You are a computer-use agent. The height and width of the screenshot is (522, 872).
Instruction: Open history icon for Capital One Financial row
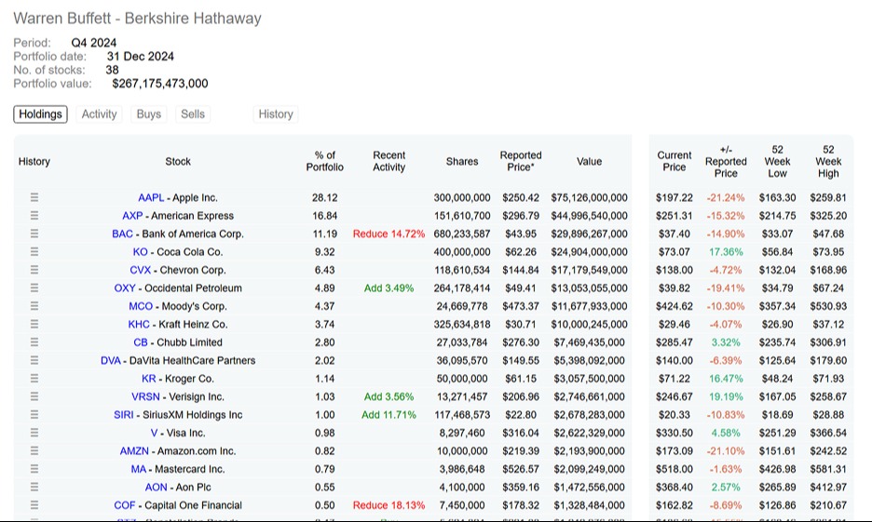[34, 504]
